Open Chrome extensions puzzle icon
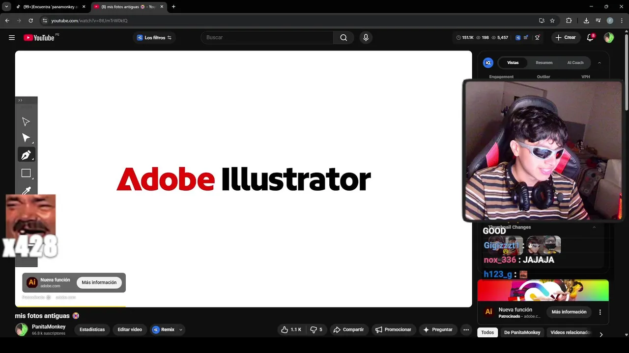The height and width of the screenshot is (353, 629). point(569,21)
